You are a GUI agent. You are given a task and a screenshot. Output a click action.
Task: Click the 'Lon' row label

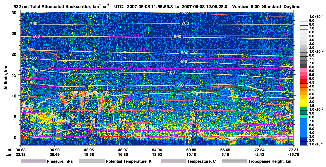[x=9, y=154]
